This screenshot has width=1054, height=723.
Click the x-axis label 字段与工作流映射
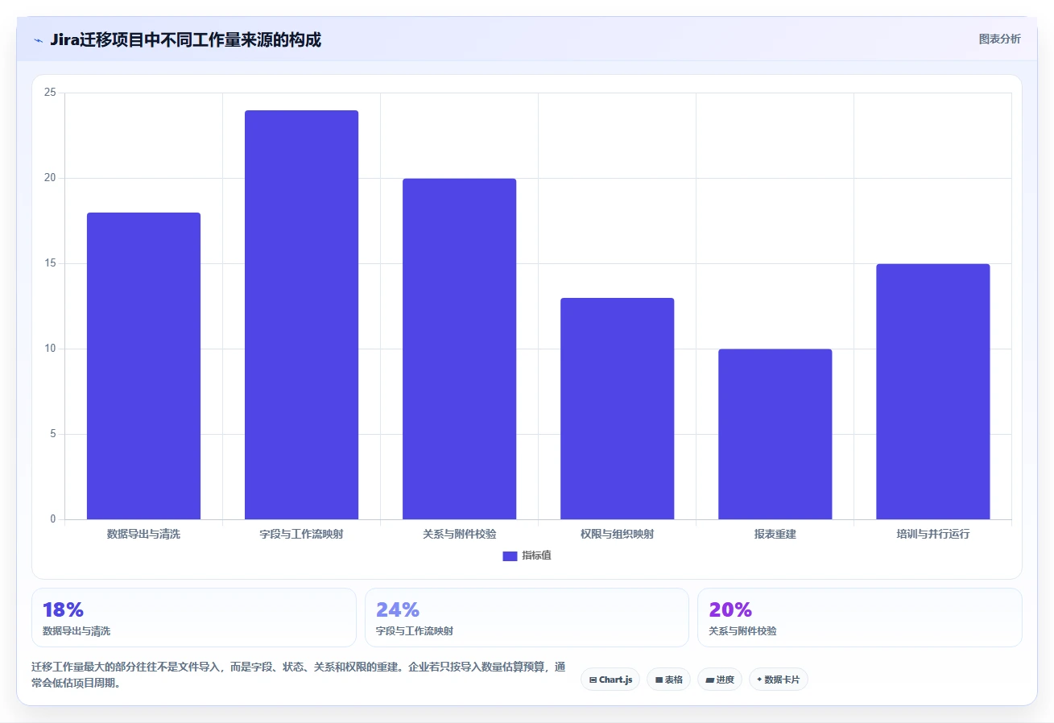(x=301, y=534)
